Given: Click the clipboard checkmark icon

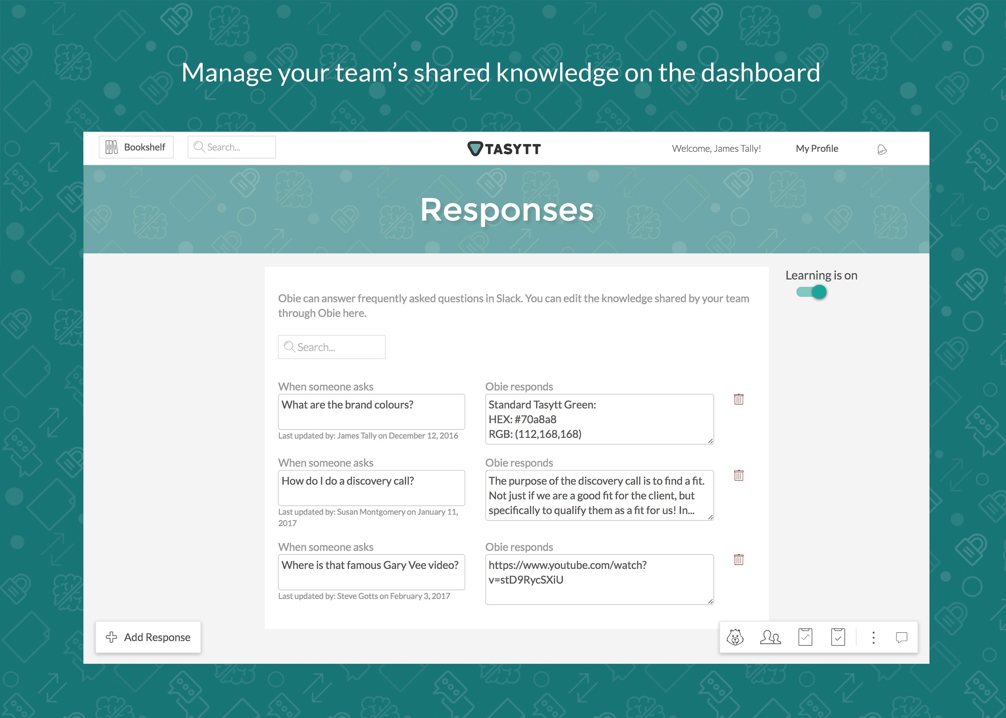Looking at the screenshot, I should (838, 637).
